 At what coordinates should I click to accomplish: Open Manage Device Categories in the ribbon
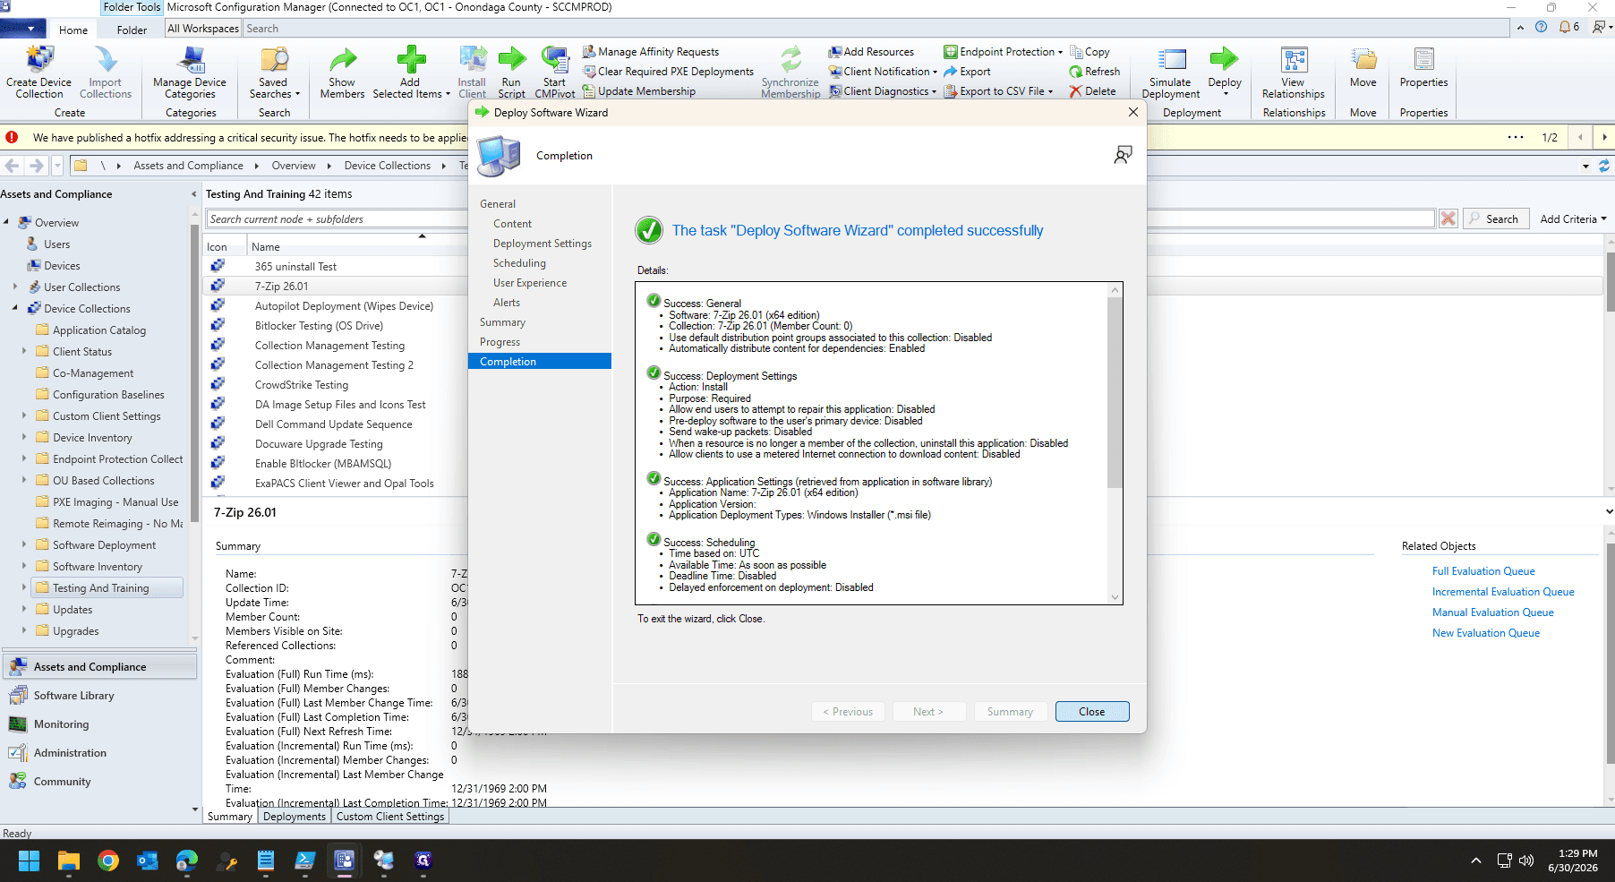(x=190, y=72)
